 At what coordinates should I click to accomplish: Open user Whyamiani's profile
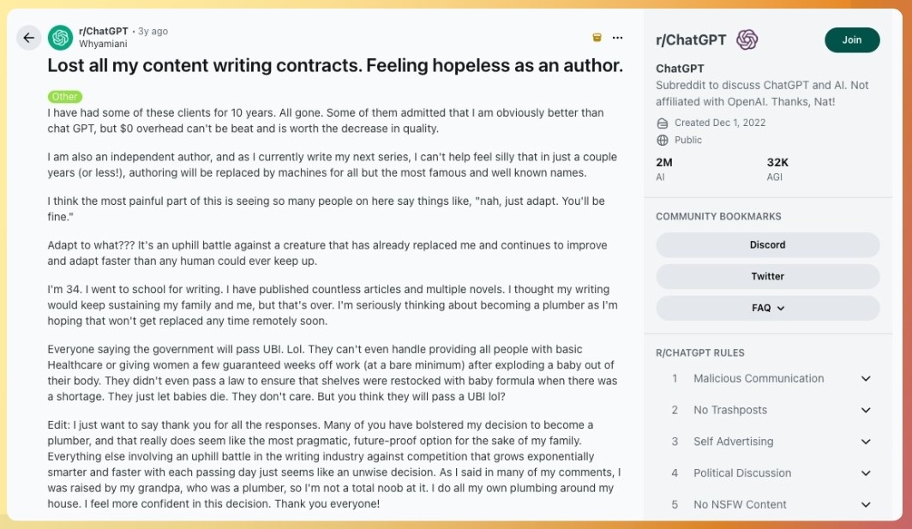point(104,44)
